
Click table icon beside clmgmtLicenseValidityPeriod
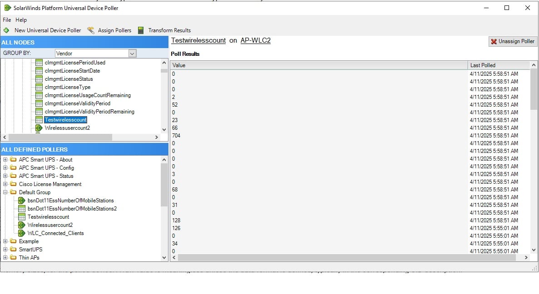tap(39, 103)
